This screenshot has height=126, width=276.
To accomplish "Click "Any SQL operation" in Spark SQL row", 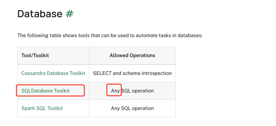I will pyautogui.click(x=132, y=108).
